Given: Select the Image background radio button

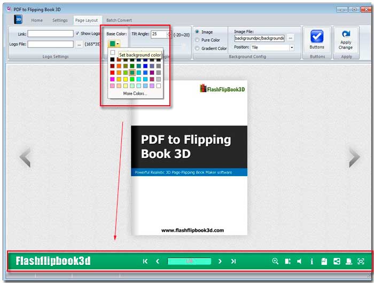Looking at the screenshot, I should (197, 32).
